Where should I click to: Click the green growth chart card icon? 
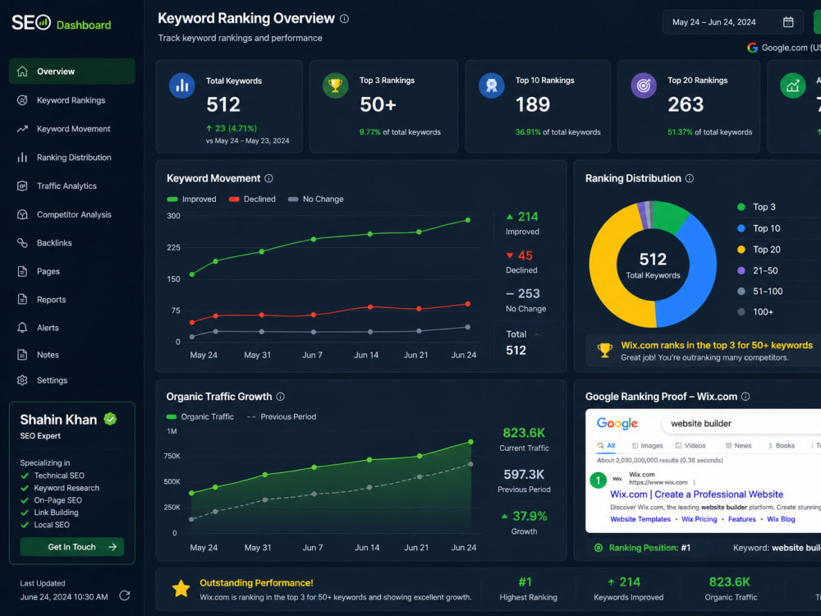point(793,85)
